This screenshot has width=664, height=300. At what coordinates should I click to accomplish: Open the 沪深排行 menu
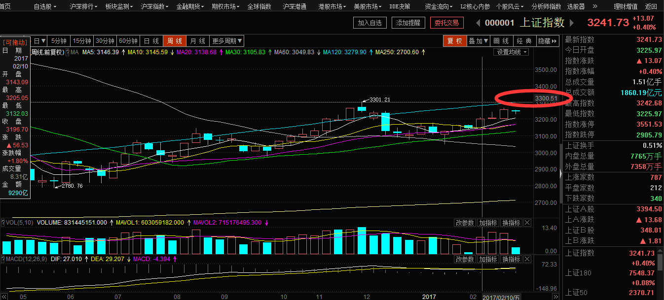84,6
